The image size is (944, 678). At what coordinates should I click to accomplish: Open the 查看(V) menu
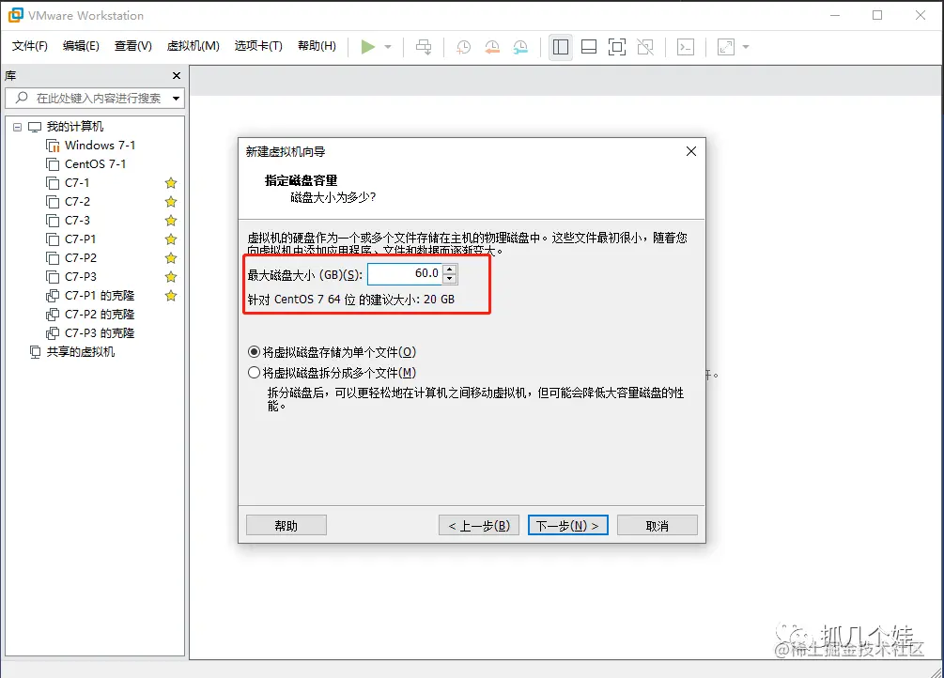pyautogui.click(x=133, y=46)
